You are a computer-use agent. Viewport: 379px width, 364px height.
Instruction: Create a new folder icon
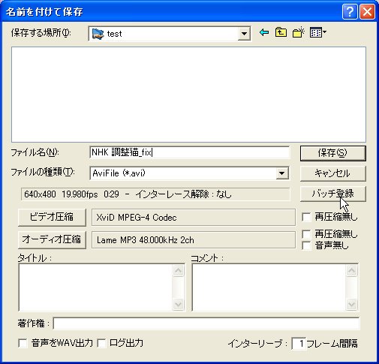coord(298,32)
